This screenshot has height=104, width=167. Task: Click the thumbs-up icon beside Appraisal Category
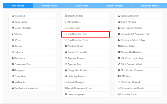[66, 58]
